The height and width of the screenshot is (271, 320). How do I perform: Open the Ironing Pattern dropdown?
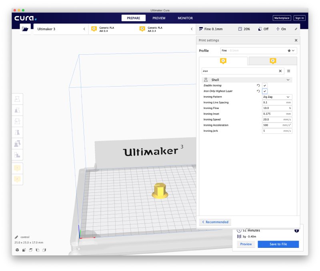277,97
